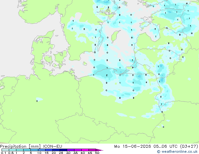Click the legend value "0.5"
The height and width of the screenshot is (154, 199).
click(x=11, y=153)
